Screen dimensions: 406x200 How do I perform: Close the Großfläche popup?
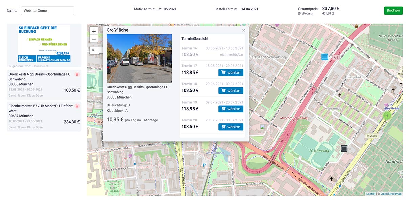point(243,30)
